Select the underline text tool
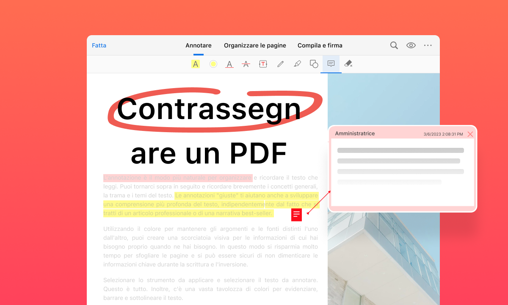This screenshot has width=508, height=305. [229, 64]
